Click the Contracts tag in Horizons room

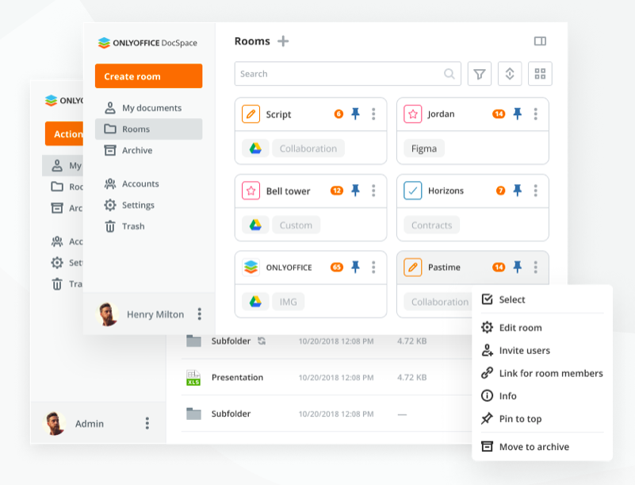coord(432,225)
